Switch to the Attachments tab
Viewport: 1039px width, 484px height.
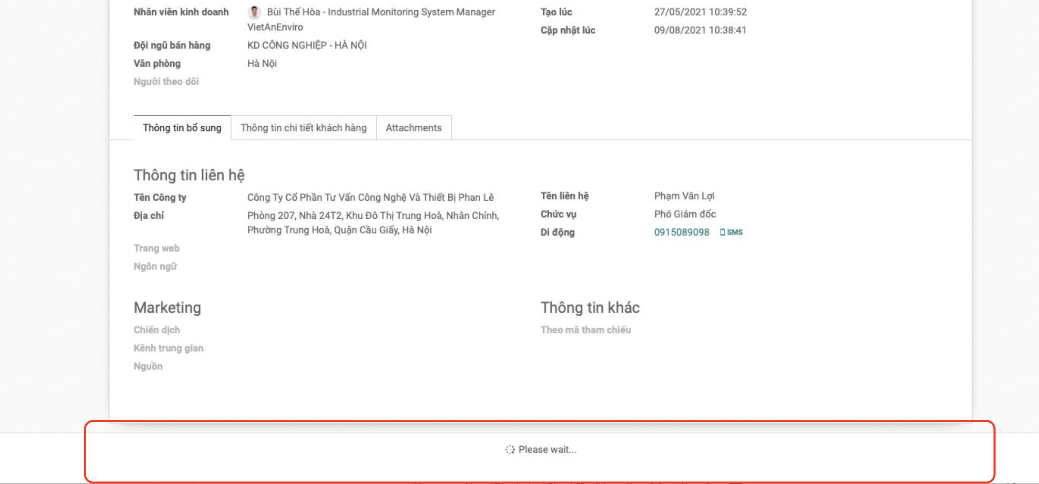[x=414, y=127]
